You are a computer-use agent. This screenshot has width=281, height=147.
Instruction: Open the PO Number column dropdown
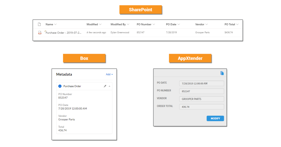point(154,24)
